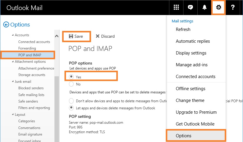Collapse the Layout tree section
The width and height of the screenshot is (243, 142).
[x=13, y=114]
